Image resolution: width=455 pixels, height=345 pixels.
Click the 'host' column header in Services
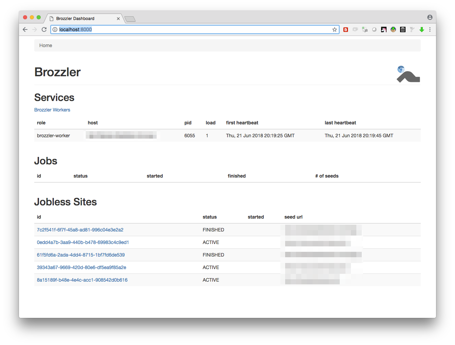(93, 123)
